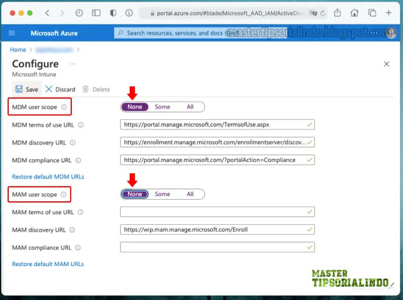This screenshot has width=403, height=300.
Task: Click the translate icon in address bar
Action: coord(313,13)
